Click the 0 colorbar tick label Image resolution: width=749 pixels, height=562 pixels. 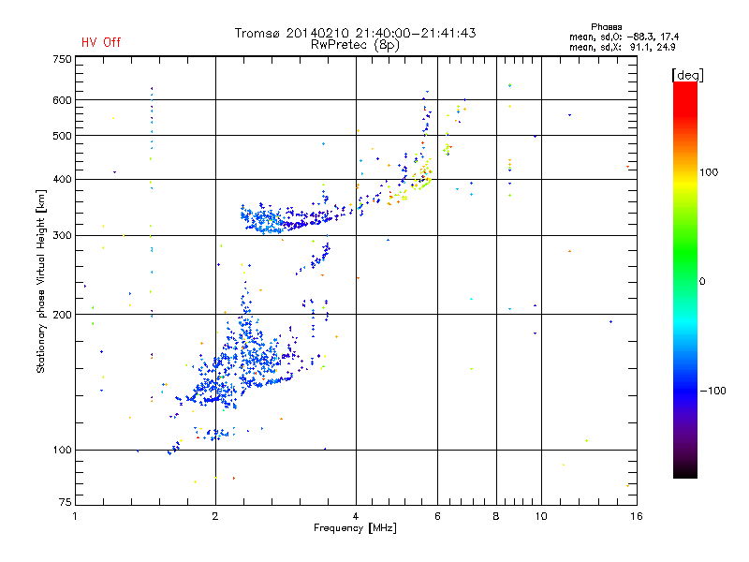(702, 282)
